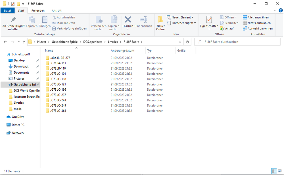Invert selection with Auswahl umkehren

(x=258, y=28)
